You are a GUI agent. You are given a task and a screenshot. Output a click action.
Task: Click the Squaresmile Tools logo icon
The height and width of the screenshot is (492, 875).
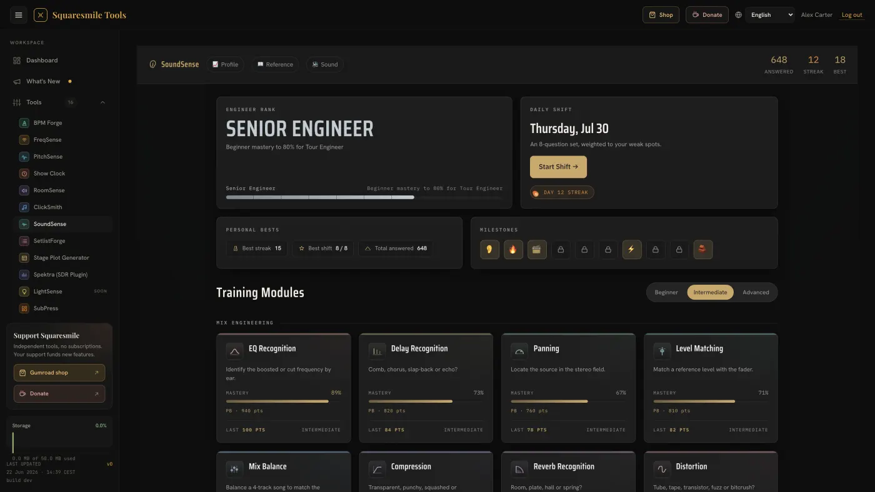41,15
